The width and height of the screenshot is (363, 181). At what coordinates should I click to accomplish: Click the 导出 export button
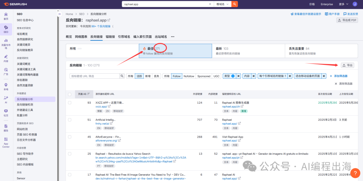tap(347, 65)
